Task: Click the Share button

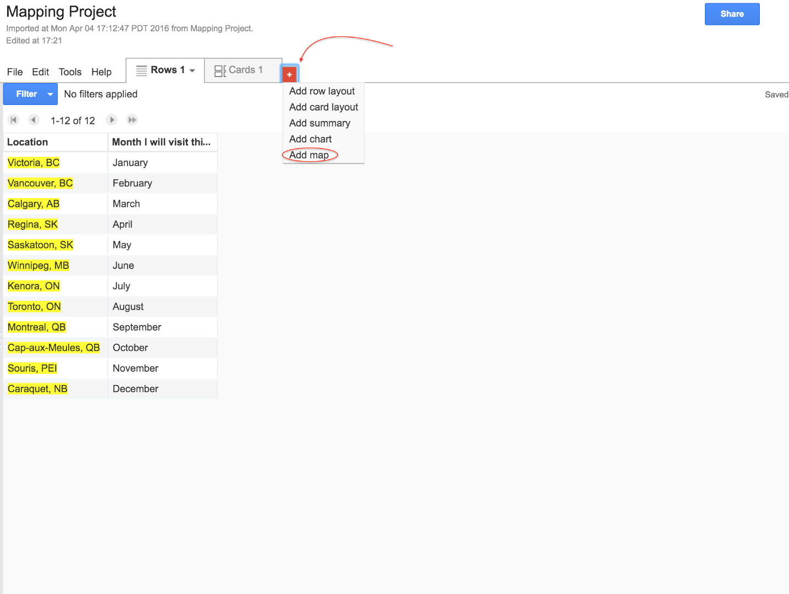Action: (x=732, y=14)
